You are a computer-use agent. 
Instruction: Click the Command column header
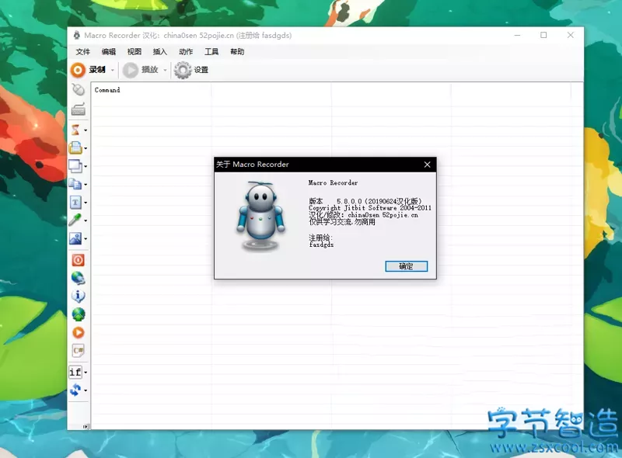point(107,90)
